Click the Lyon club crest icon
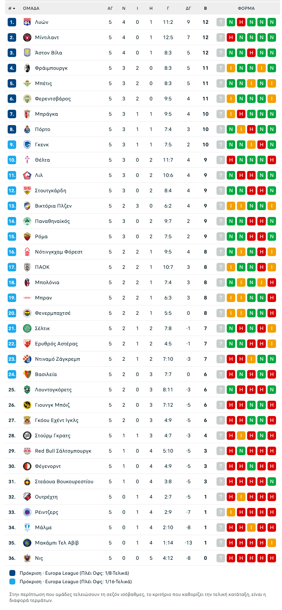282x610 pixels. click(x=27, y=22)
